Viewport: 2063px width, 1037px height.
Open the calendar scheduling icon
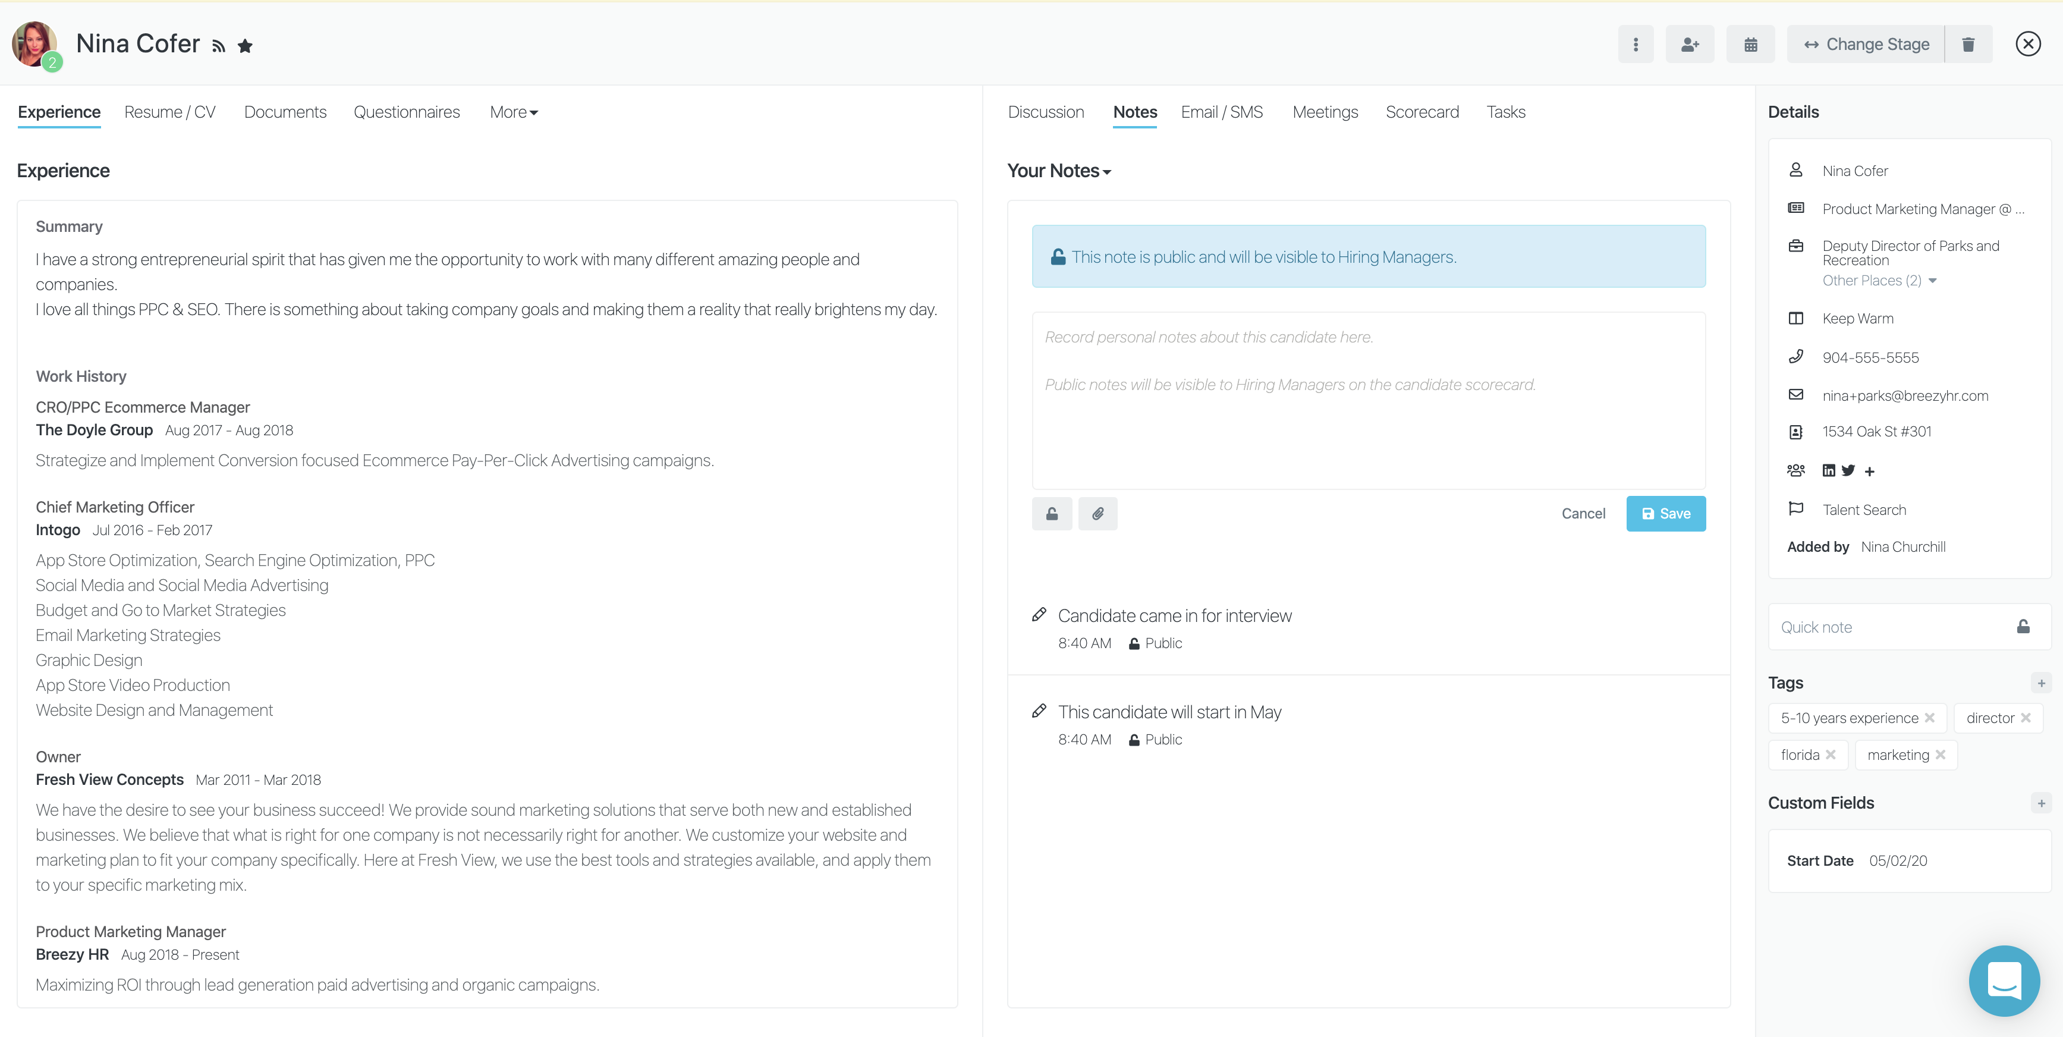pyautogui.click(x=1751, y=45)
